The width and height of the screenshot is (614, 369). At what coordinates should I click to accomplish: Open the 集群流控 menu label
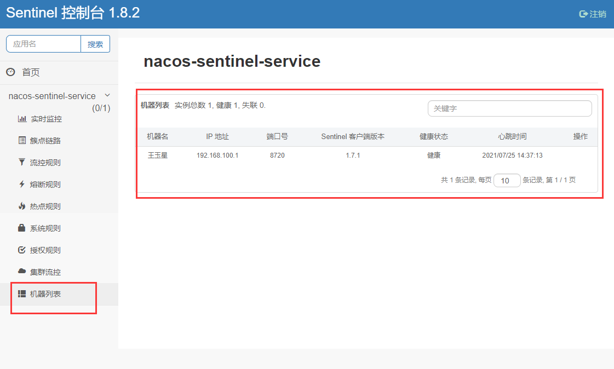click(45, 272)
